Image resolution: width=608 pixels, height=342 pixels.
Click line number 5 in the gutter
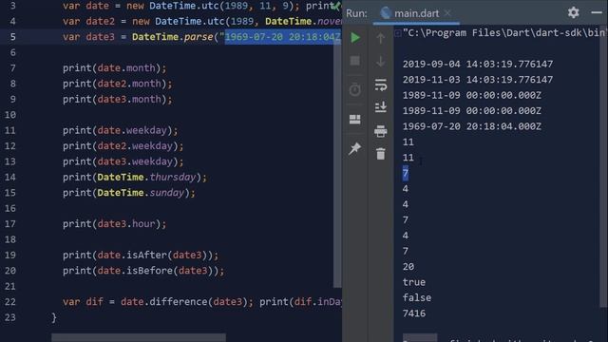coord(12,37)
